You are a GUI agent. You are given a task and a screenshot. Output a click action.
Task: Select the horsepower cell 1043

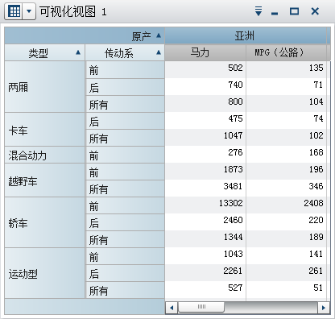click(x=205, y=255)
